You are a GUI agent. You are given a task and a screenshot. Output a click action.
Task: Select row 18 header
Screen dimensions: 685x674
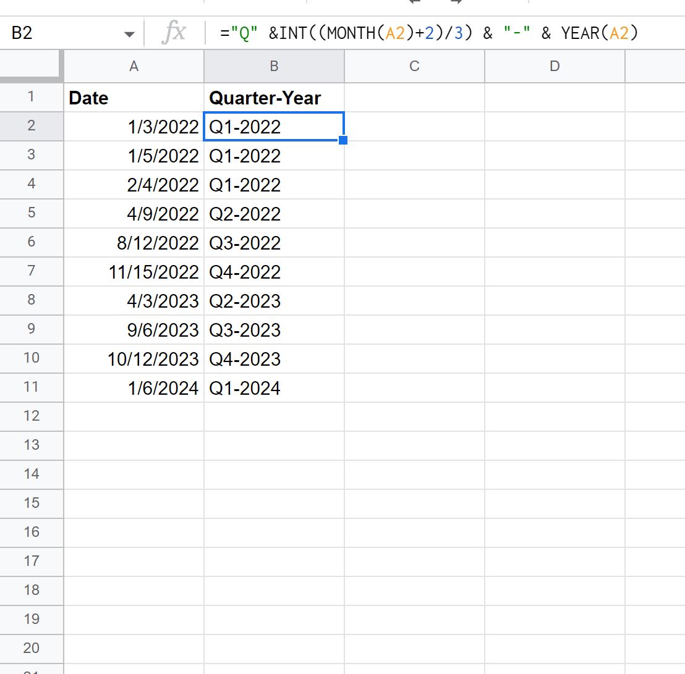point(32,591)
